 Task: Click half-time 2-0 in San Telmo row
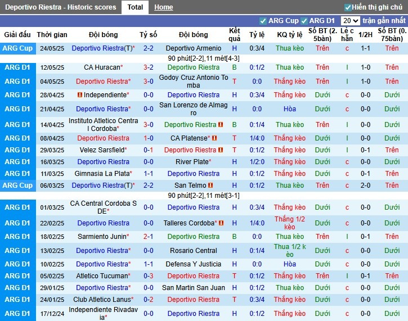click(365, 186)
